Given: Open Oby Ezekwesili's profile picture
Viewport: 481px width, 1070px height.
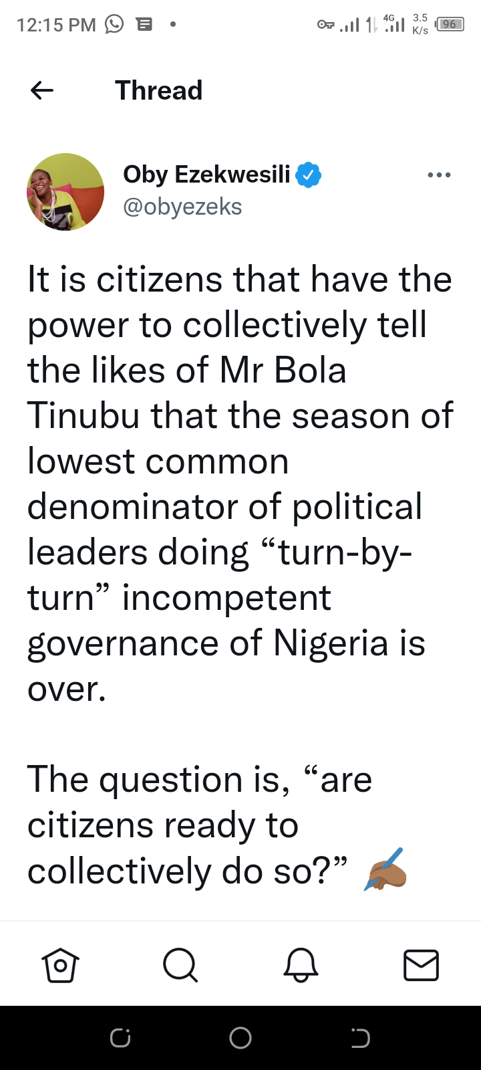Looking at the screenshot, I should click(65, 192).
